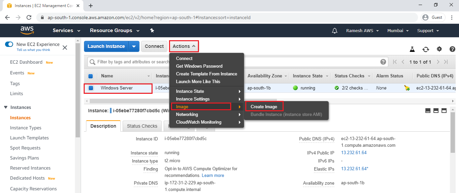Open the Networking submenu
This screenshot has height=193, width=459.
207,114
